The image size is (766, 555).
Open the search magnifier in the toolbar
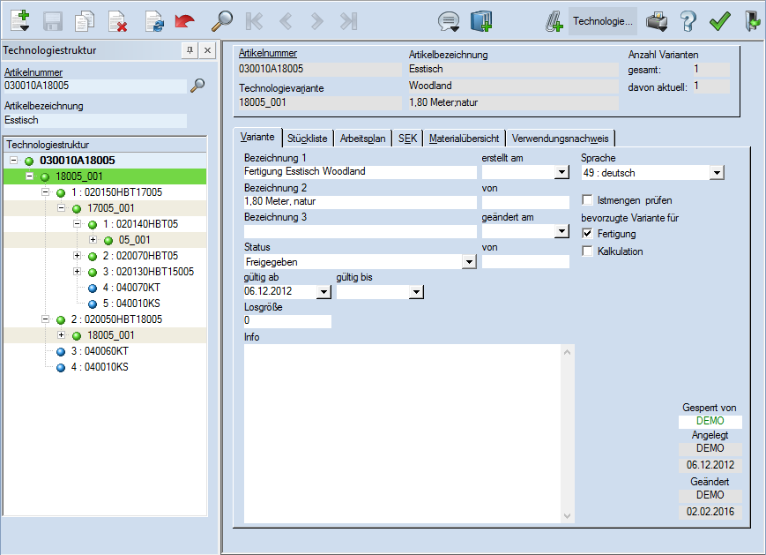click(222, 20)
